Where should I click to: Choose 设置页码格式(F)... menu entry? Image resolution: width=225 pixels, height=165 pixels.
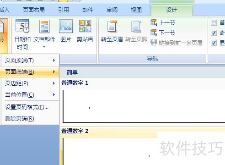pos(30,107)
